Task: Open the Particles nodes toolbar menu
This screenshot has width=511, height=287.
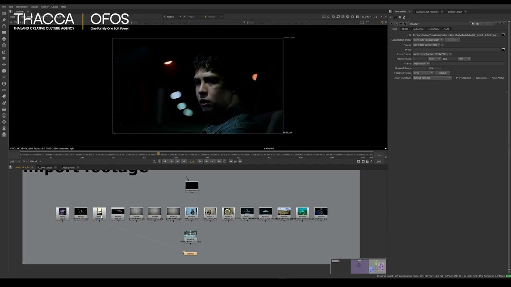Action: pos(4,77)
